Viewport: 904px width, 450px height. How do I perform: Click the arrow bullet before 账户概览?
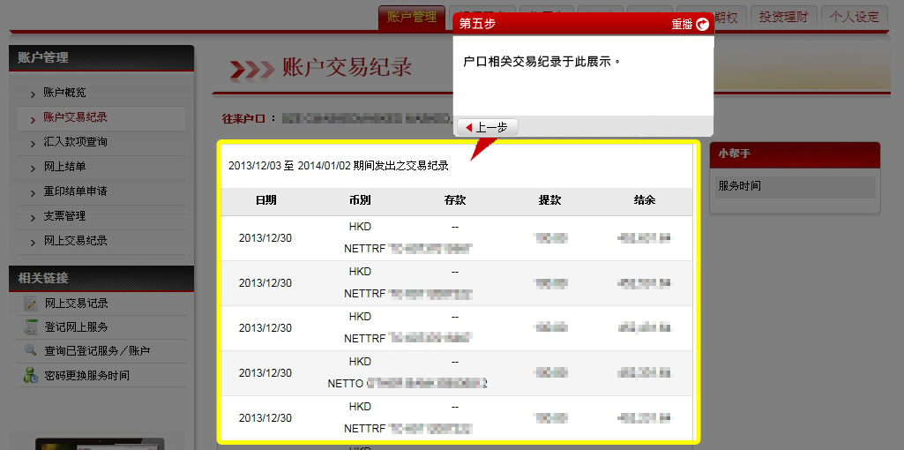pyautogui.click(x=33, y=94)
